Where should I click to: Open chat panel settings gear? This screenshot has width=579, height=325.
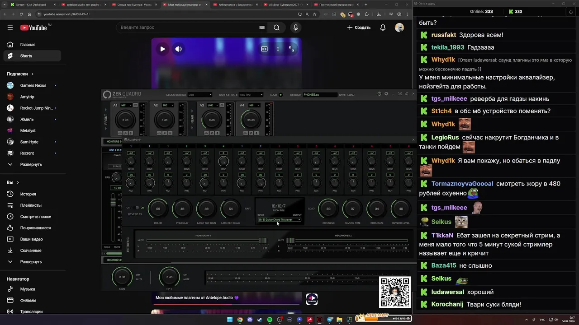[x=571, y=12]
